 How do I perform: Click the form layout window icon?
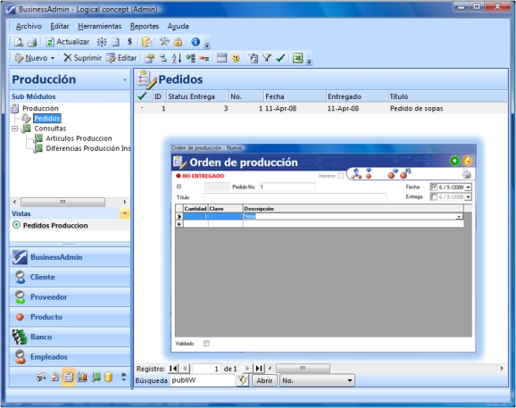tap(221, 58)
